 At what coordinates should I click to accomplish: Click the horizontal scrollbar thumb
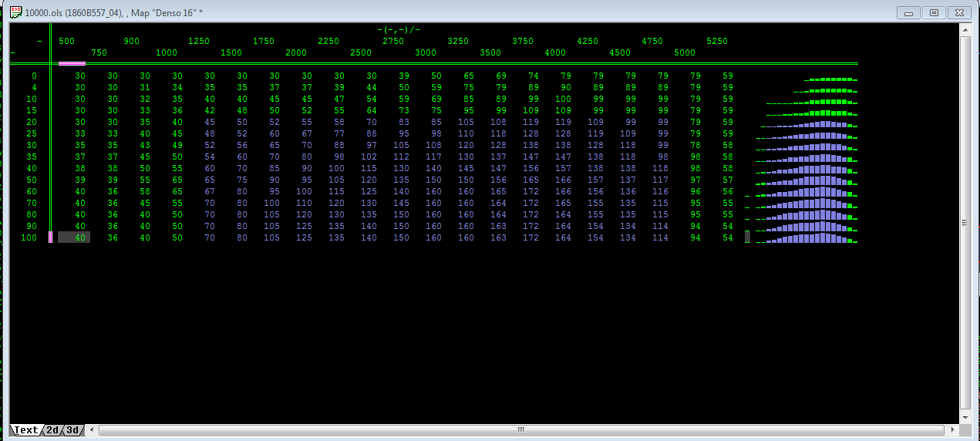521,429
